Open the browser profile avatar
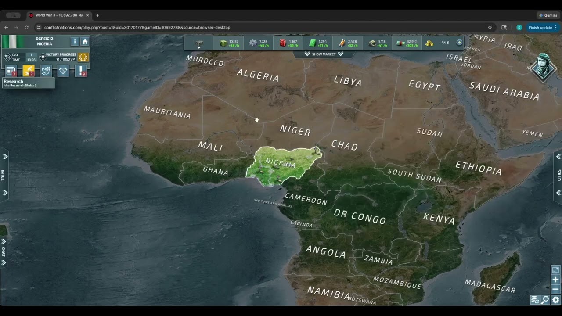The width and height of the screenshot is (562, 316). tap(519, 27)
